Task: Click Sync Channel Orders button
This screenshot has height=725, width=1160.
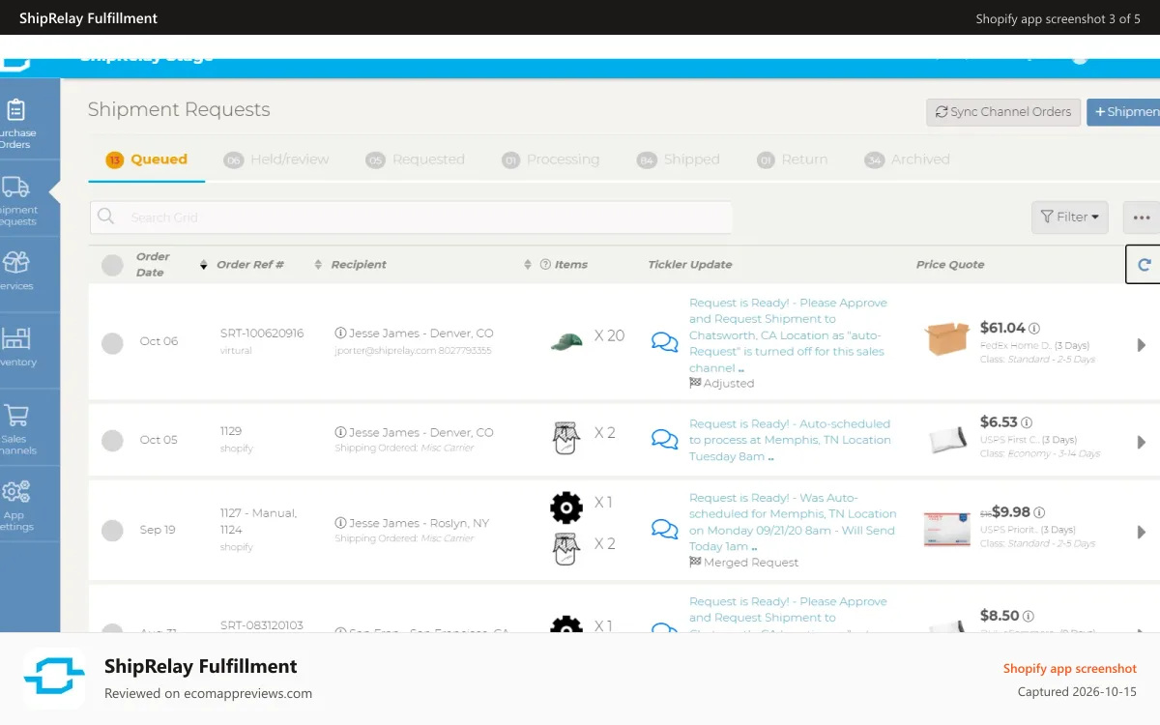Action: 1003,112
